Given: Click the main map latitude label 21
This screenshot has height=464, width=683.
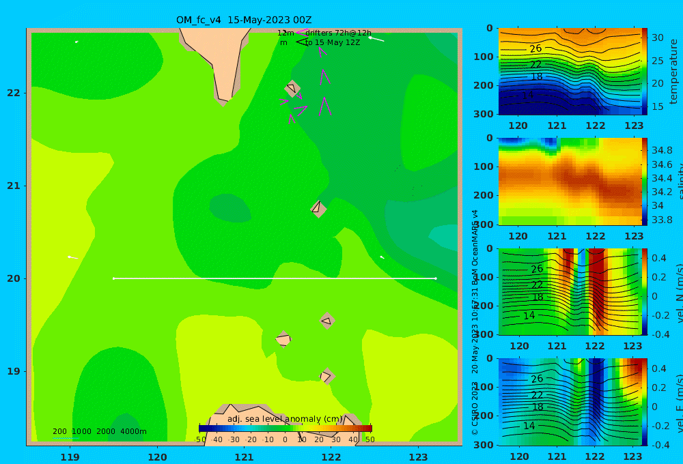Looking at the screenshot, I should coord(14,186).
